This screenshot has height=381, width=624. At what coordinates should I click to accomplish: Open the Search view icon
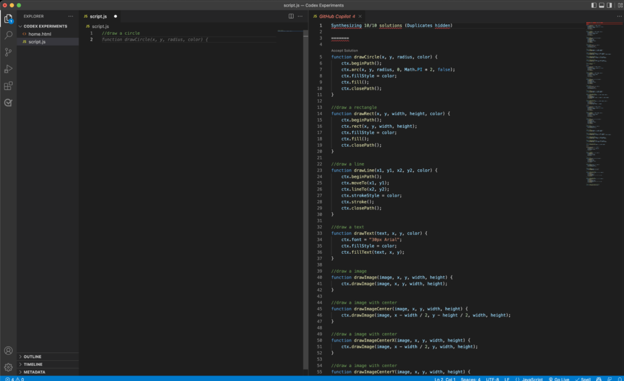click(8, 35)
